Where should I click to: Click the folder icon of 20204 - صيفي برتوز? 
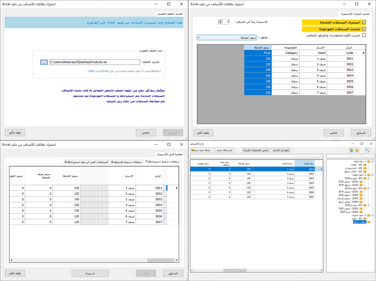tap(361, 202)
